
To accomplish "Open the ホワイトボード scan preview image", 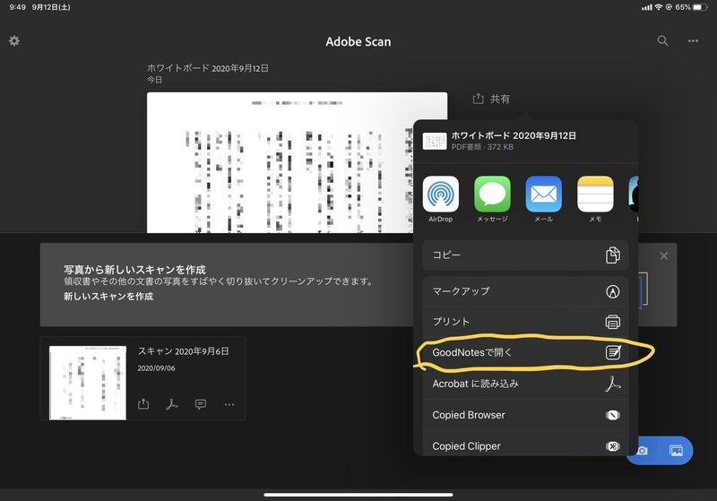I will [280, 163].
